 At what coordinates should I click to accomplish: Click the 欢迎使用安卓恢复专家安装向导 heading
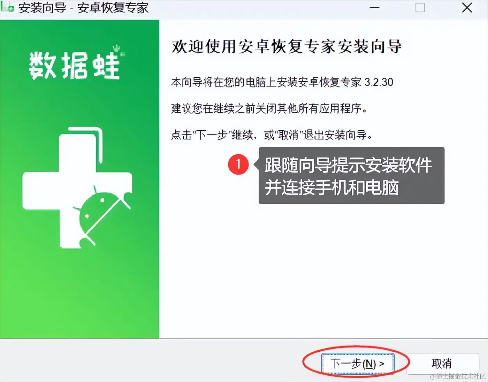(287, 47)
